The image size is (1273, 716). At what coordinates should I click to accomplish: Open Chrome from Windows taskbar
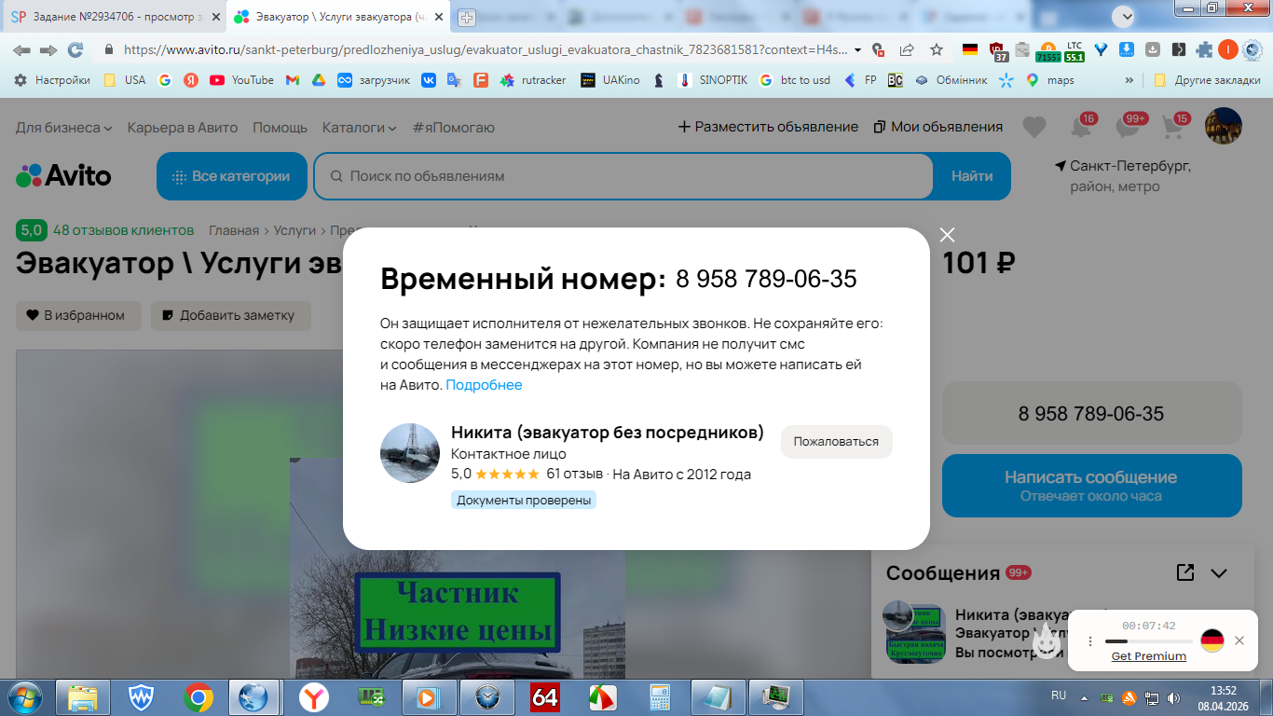tap(198, 696)
